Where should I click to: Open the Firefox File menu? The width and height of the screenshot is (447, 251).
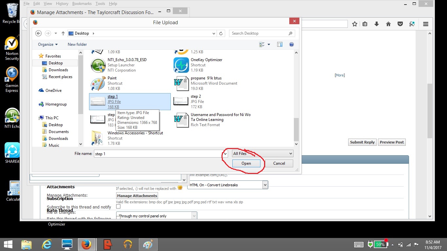pos(27,4)
